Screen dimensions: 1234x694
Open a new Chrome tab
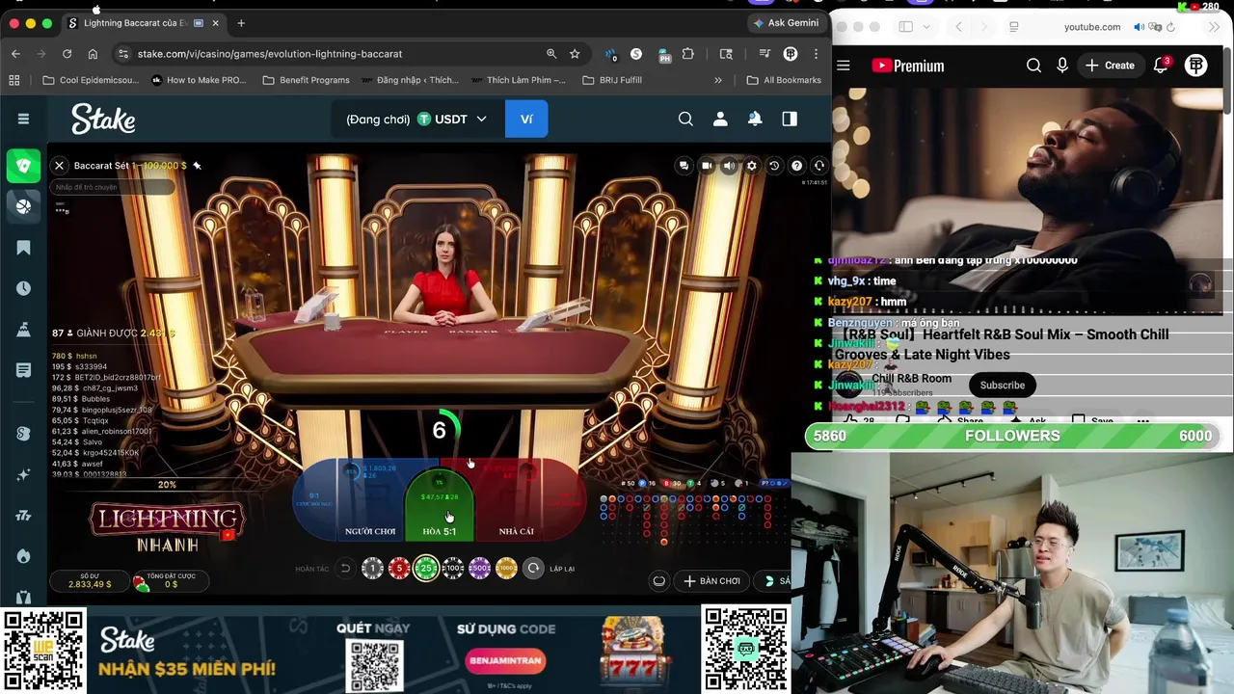point(241,23)
